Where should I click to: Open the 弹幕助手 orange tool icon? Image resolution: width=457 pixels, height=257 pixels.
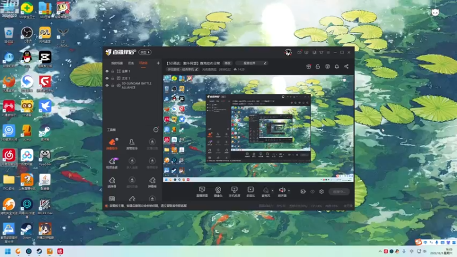(112, 144)
